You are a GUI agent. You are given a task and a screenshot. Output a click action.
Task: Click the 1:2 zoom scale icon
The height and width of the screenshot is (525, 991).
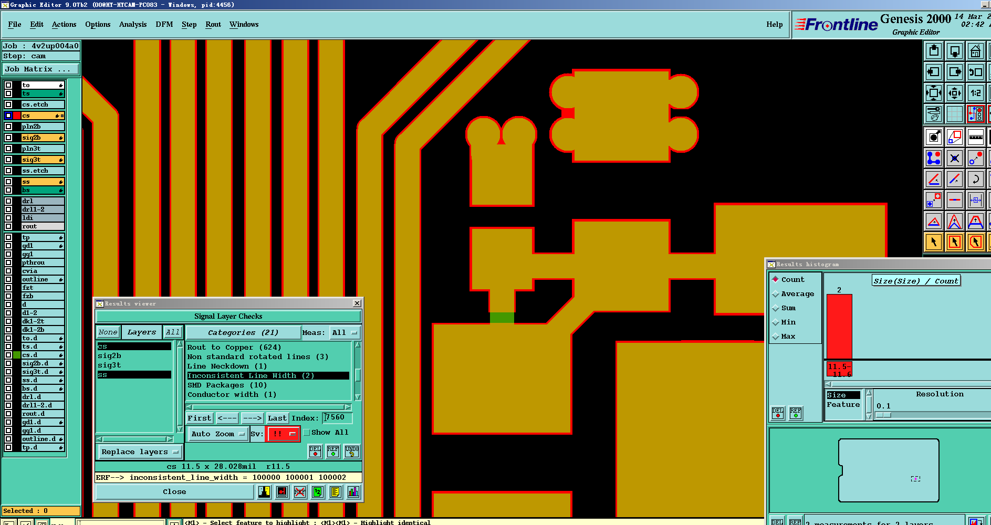(x=976, y=93)
